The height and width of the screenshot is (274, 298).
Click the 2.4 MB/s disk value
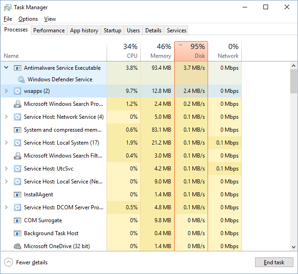[194, 91]
